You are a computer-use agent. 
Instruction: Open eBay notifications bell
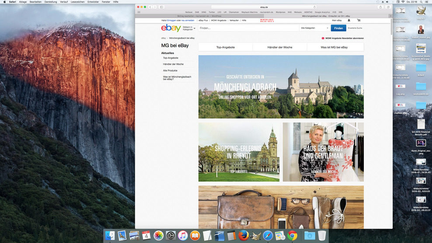(349, 21)
